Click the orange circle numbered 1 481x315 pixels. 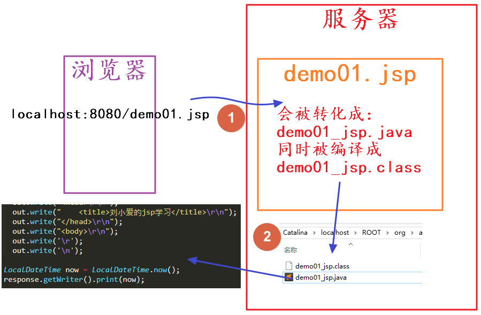click(x=231, y=118)
